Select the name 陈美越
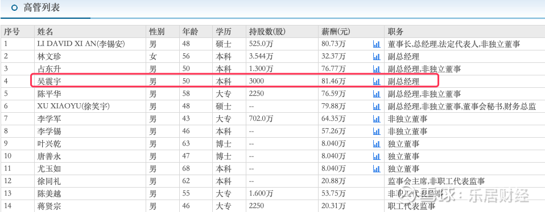Image resolution: width=545 pixels, height=212 pixels. coord(49,194)
